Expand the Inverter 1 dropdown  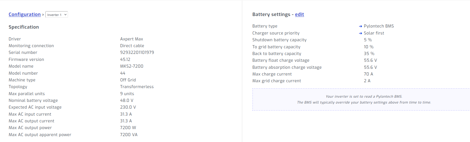[57, 15]
